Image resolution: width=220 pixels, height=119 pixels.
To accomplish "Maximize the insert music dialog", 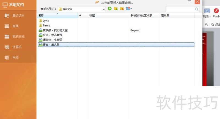I will click(189, 2).
